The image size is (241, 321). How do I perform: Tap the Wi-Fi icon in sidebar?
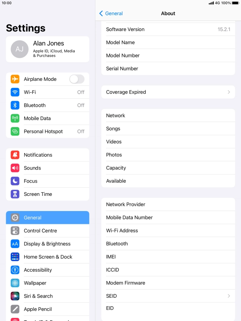pyautogui.click(x=15, y=92)
